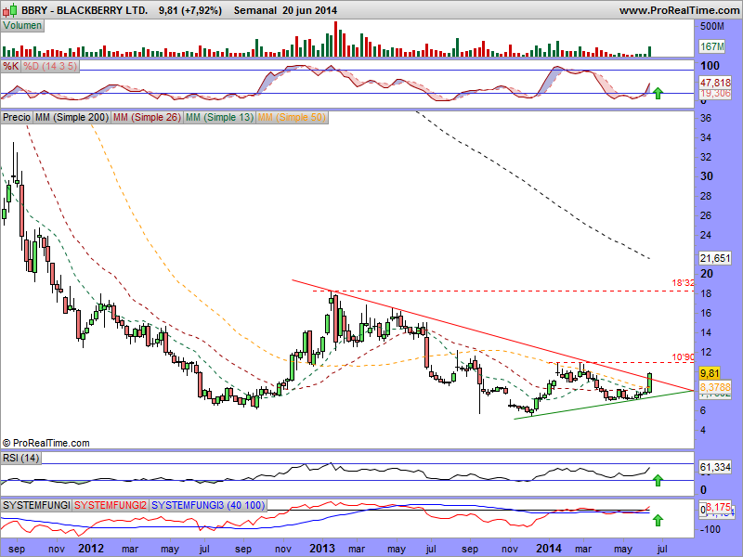Click the candlestick icon beside the BBRY title
The image size is (743, 557).
coord(11,10)
